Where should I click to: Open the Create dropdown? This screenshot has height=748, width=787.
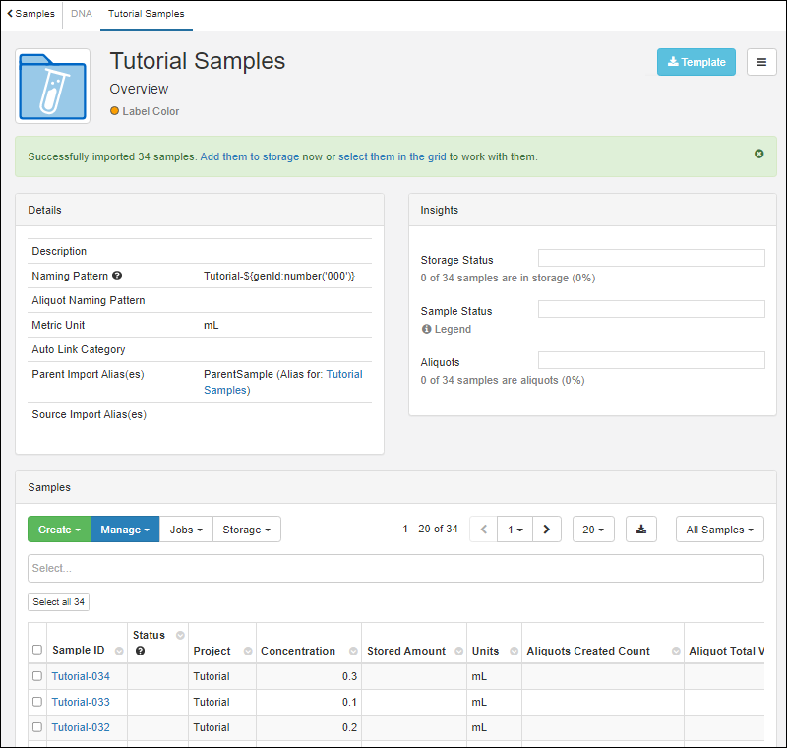pyautogui.click(x=59, y=530)
